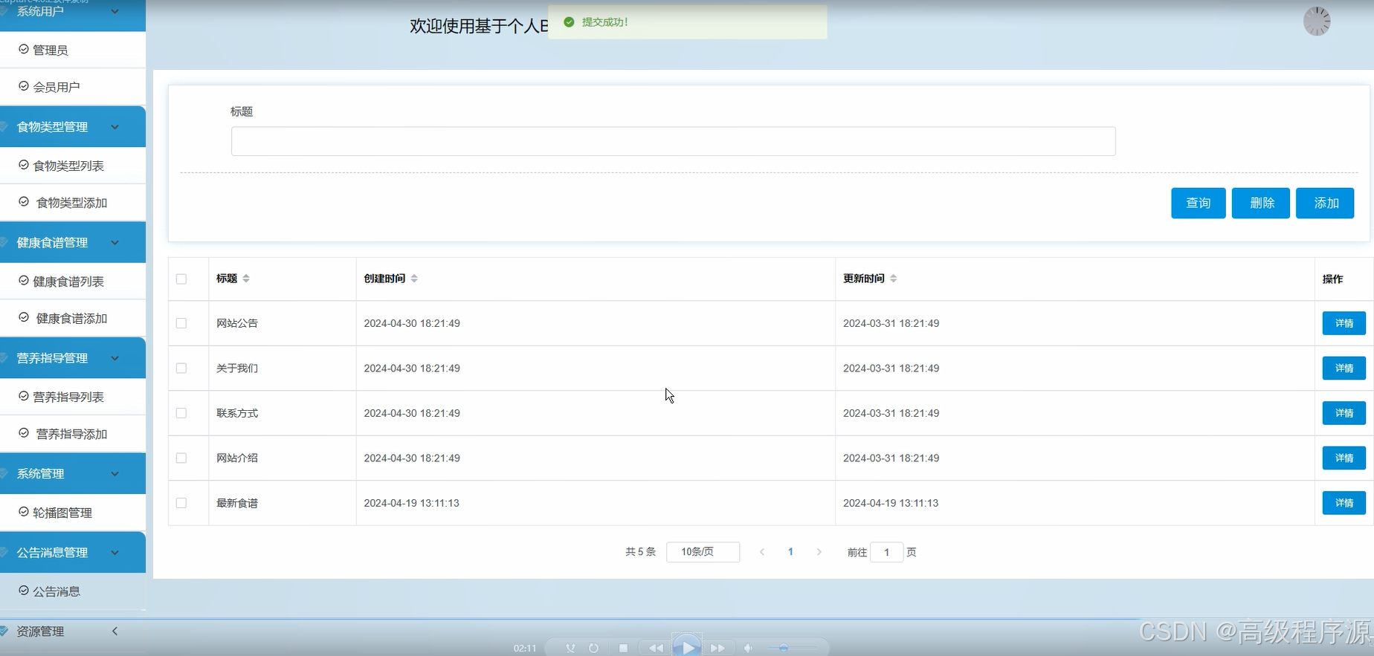Open 详情 for row 网站介绍
The height and width of the screenshot is (656, 1374).
pos(1344,458)
